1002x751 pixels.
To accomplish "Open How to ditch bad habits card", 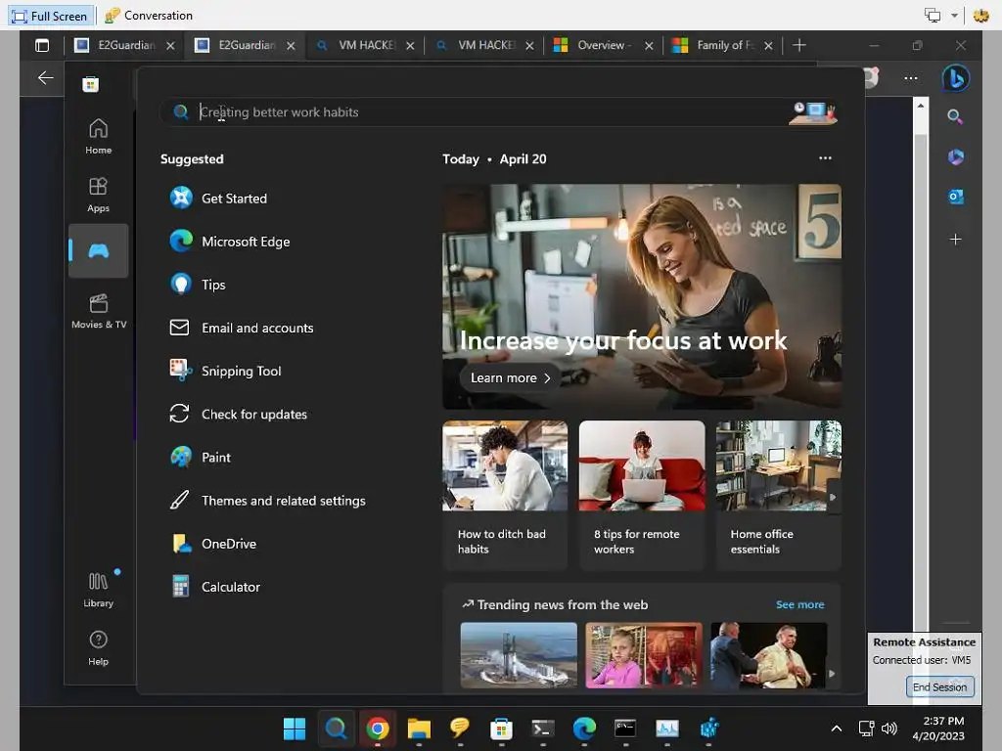I will [x=505, y=495].
